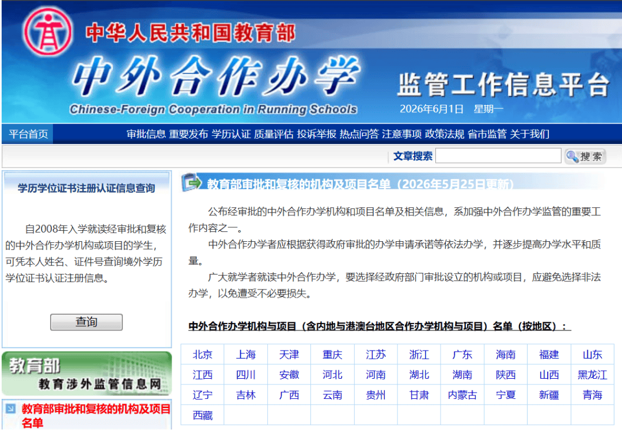This screenshot has height=430, width=622.
Task: Click the 查询 button in left panel
Action: click(x=86, y=322)
